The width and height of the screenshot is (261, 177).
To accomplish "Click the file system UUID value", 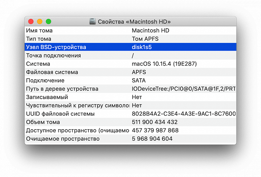I will 183,114.
